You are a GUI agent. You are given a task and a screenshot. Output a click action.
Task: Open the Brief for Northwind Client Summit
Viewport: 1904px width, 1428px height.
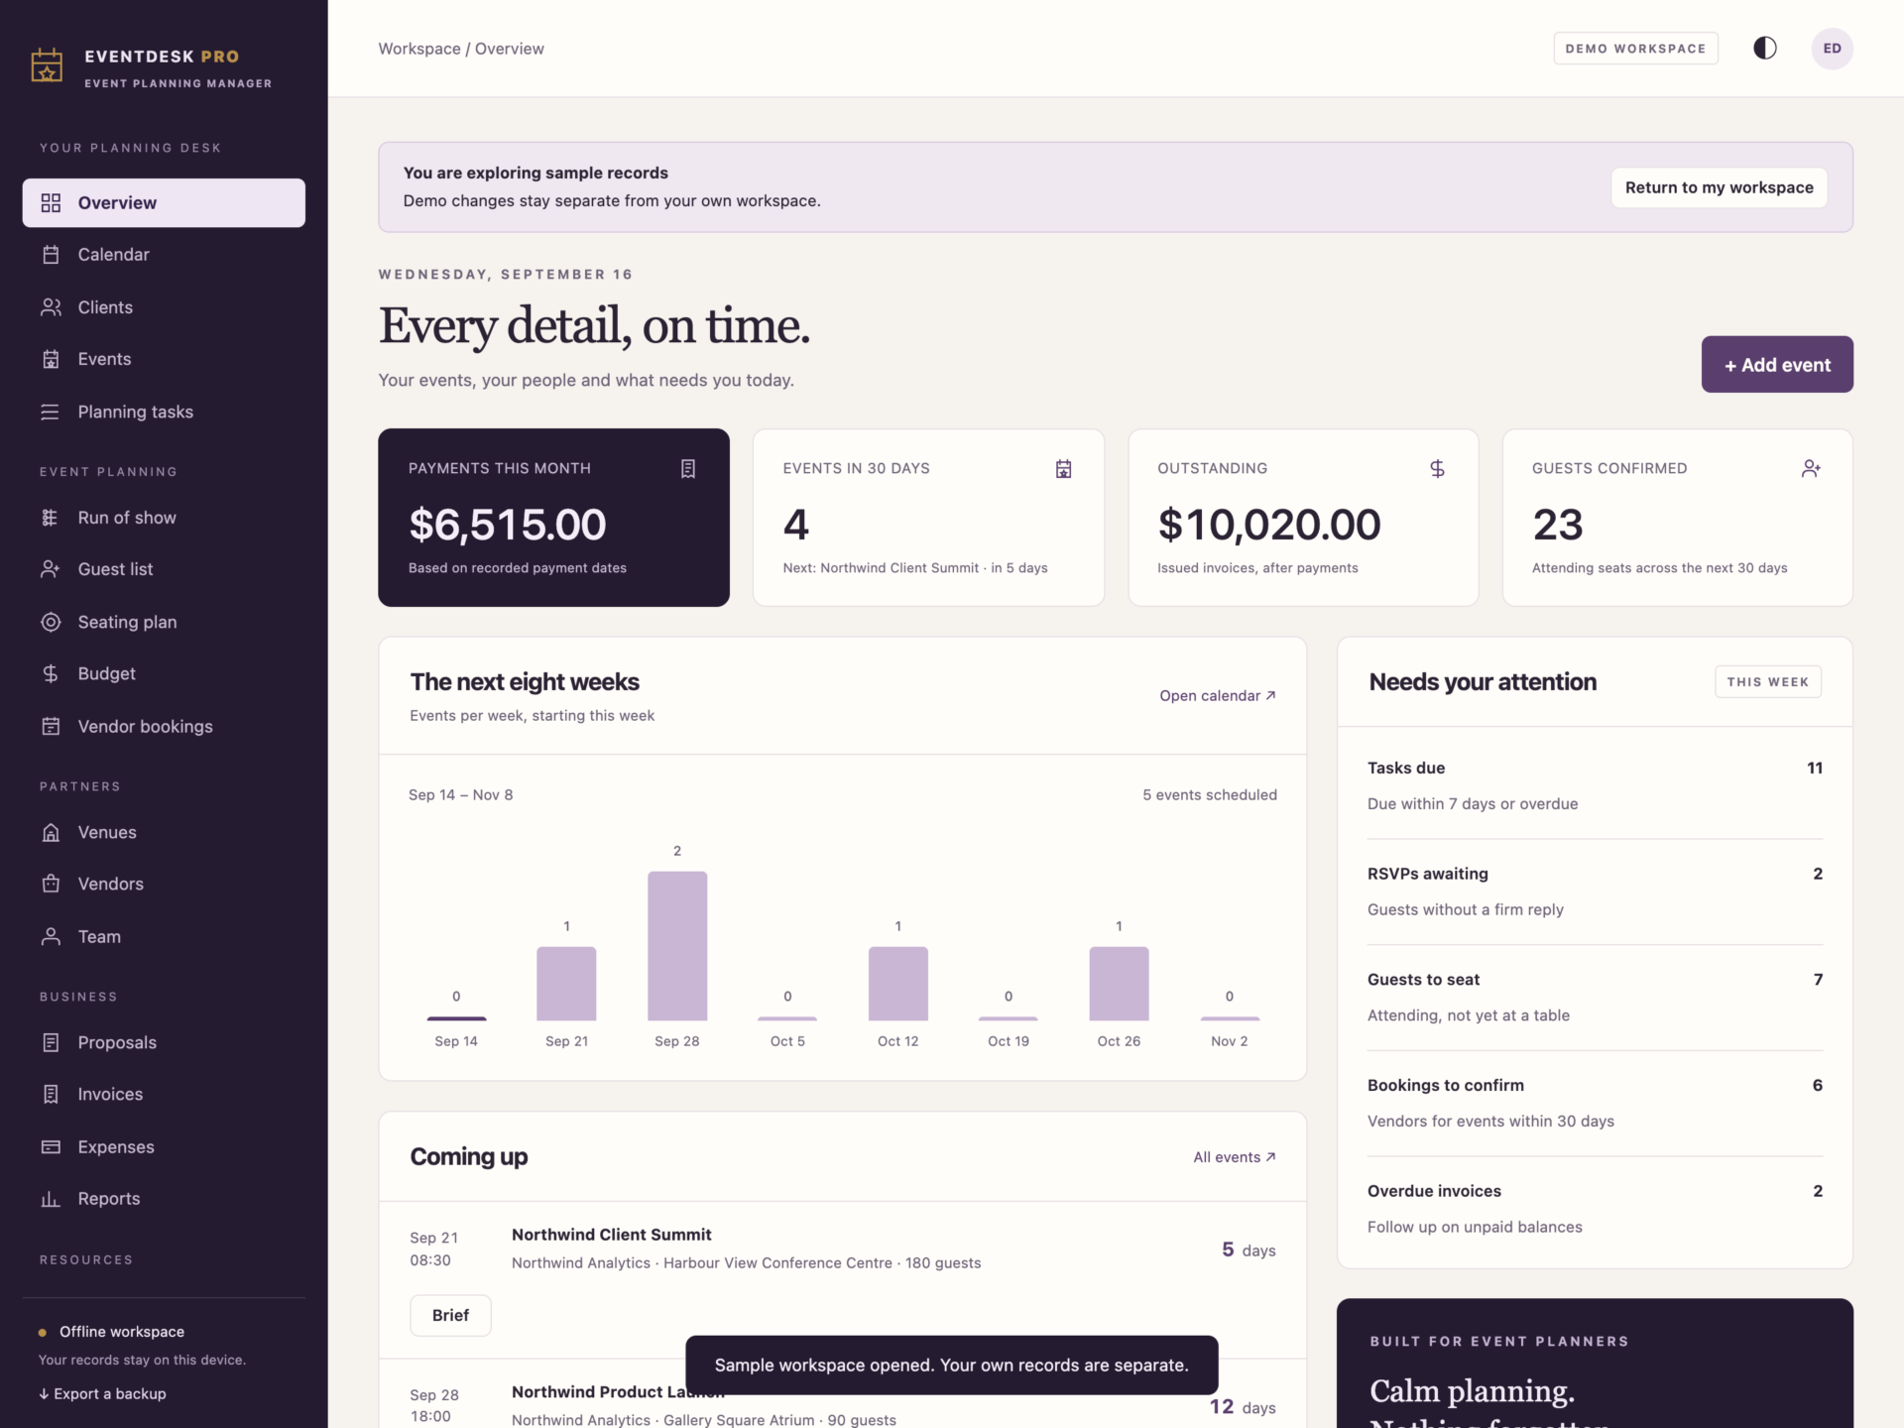click(450, 1315)
